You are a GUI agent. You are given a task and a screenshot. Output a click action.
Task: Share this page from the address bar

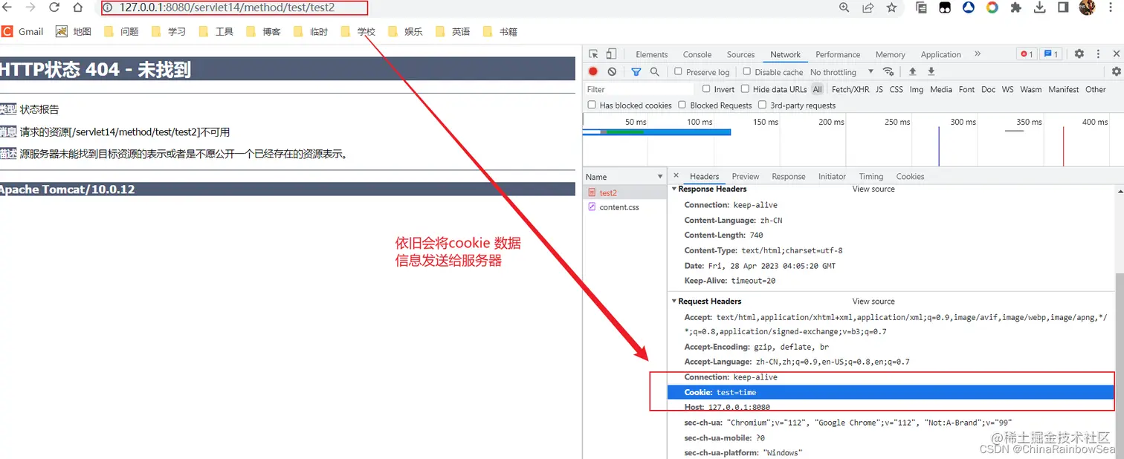pos(868,7)
